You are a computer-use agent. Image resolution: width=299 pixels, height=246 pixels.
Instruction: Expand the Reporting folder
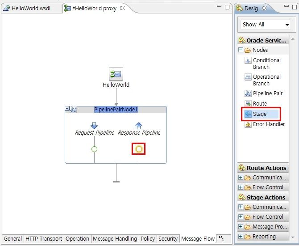click(241, 237)
